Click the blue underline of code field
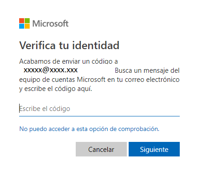This screenshot has width=198, height=176. coord(99,116)
